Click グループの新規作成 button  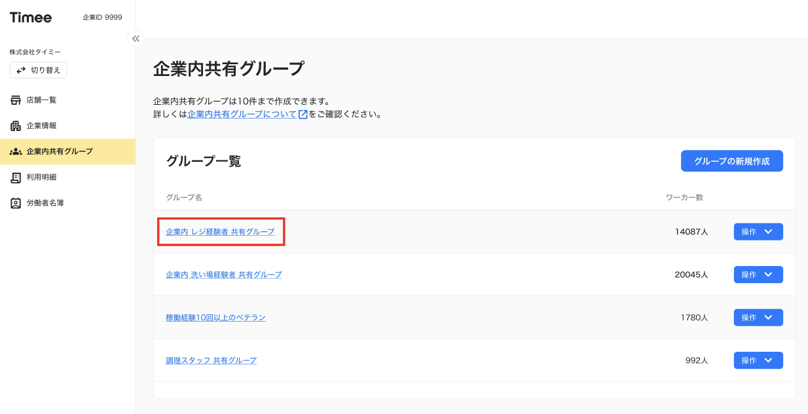click(732, 161)
